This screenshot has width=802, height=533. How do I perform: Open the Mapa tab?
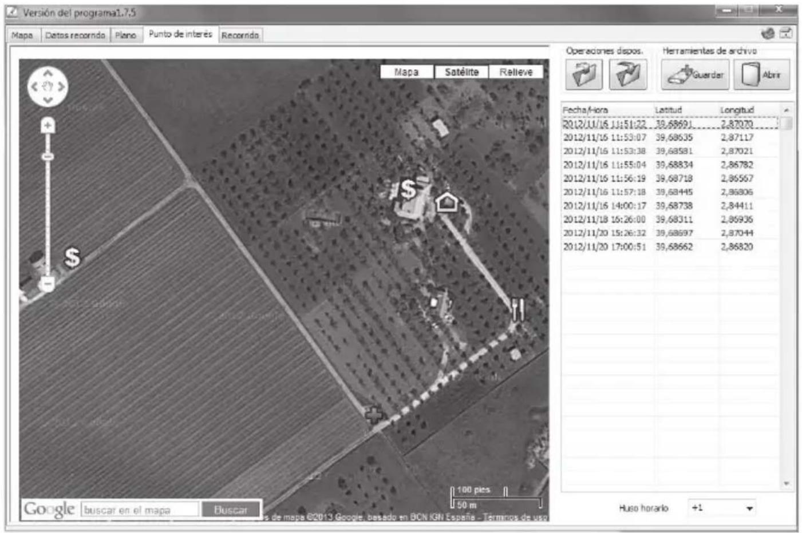coord(22,35)
